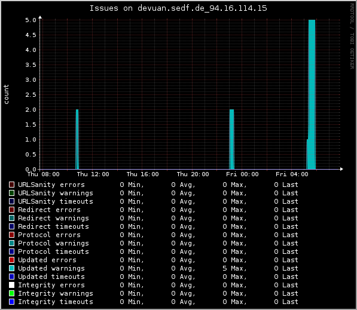Screen dimensions: 357x310
Task: Click the Integrity errors white swatch
Action: click(11, 285)
